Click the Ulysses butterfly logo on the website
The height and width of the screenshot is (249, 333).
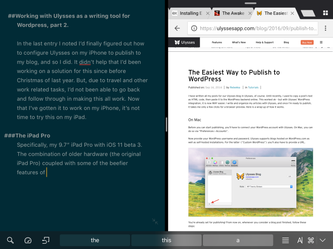click(x=184, y=42)
